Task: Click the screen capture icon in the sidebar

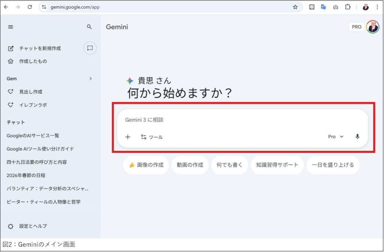Action: (90, 48)
